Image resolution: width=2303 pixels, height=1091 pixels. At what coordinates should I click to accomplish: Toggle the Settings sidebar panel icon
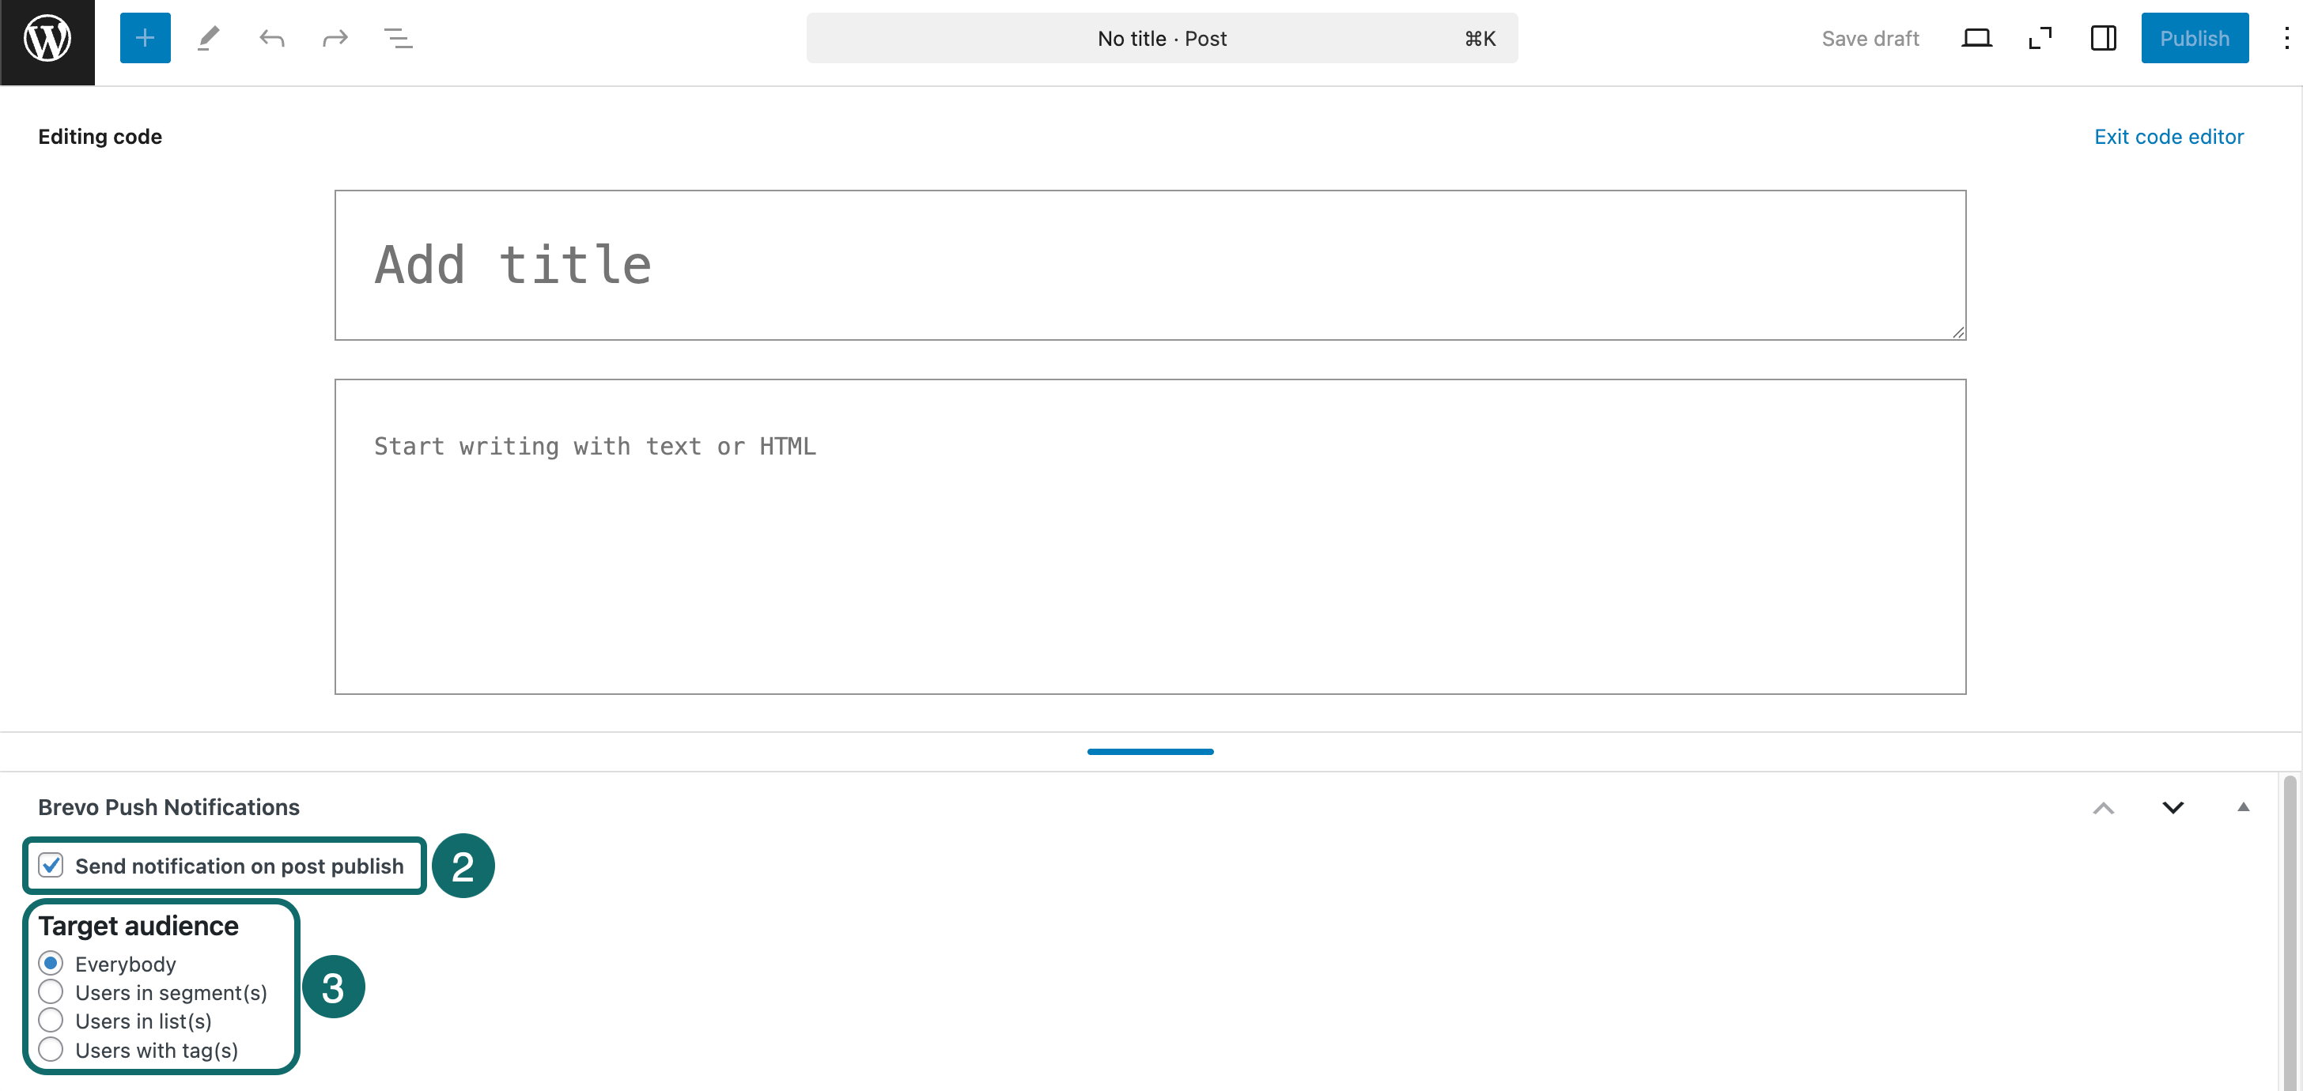click(2104, 39)
